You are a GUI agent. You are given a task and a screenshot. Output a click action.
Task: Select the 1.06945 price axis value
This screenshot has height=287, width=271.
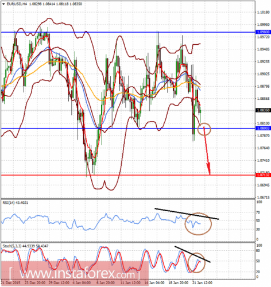tap(264, 185)
